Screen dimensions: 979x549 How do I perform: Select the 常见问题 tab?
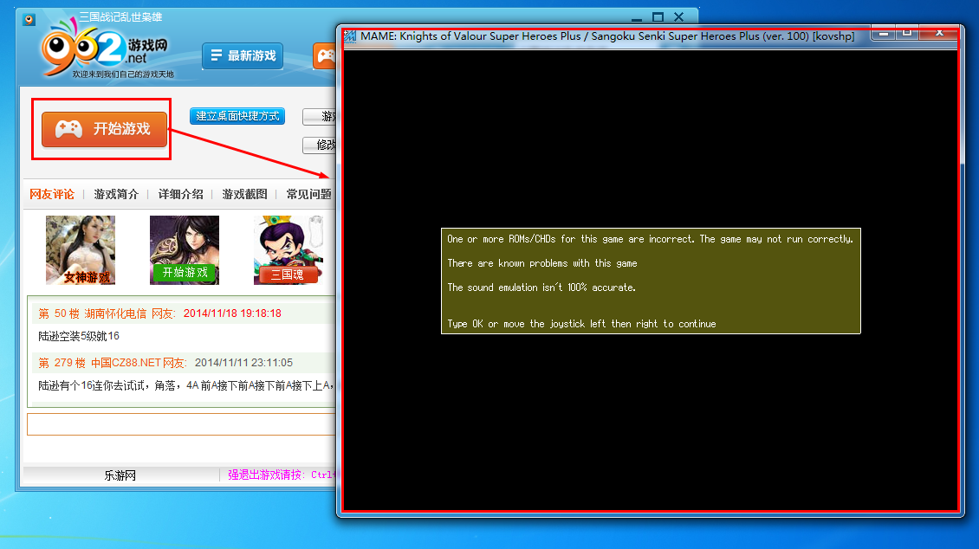pyautogui.click(x=309, y=194)
